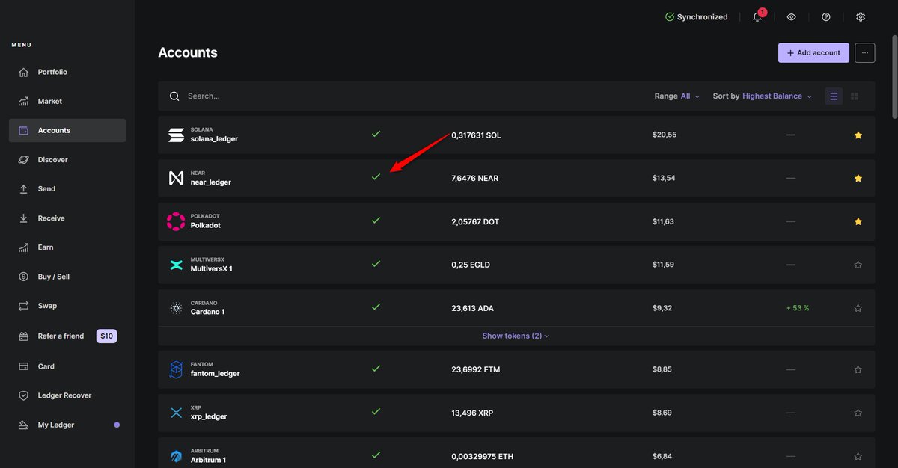Toggle the eye discreet mode icon
The height and width of the screenshot is (468, 898).
click(792, 17)
